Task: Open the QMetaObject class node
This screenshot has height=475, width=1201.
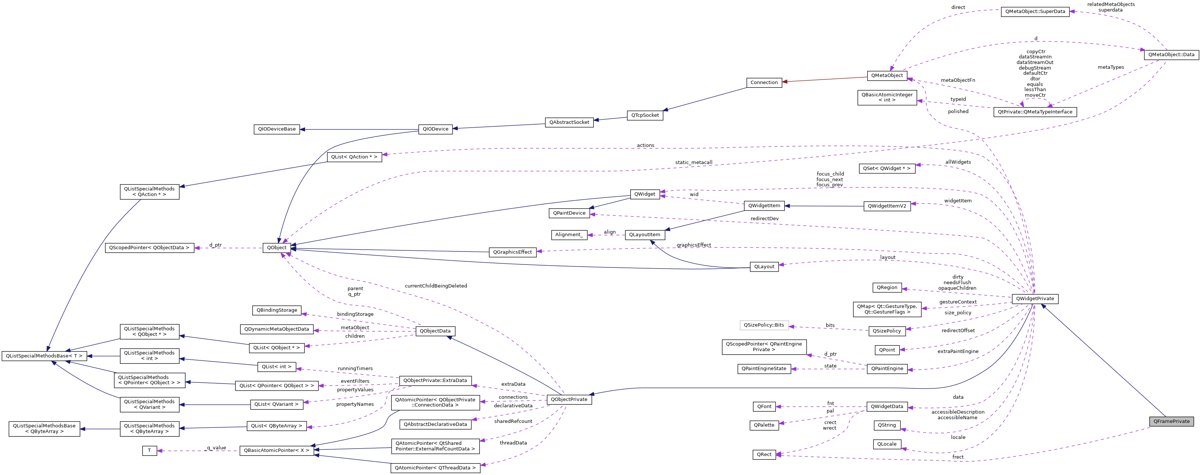Action: pyautogui.click(x=887, y=76)
